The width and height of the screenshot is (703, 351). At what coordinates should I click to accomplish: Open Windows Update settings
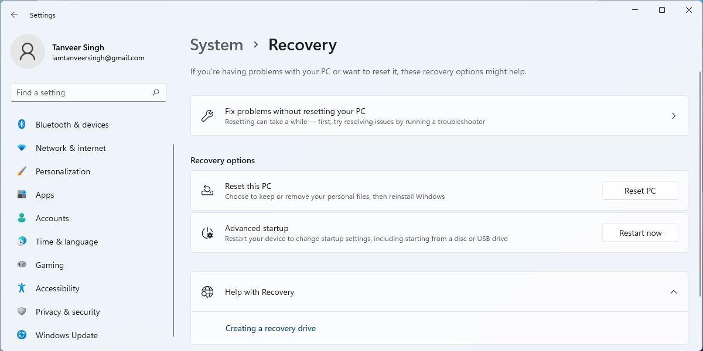point(66,335)
